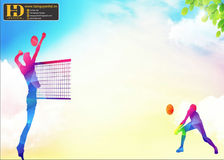Image resolution: width=224 pixels, height=160 pixels.
Task: Click the raised fist of the jumping player
Action: [44, 35]
